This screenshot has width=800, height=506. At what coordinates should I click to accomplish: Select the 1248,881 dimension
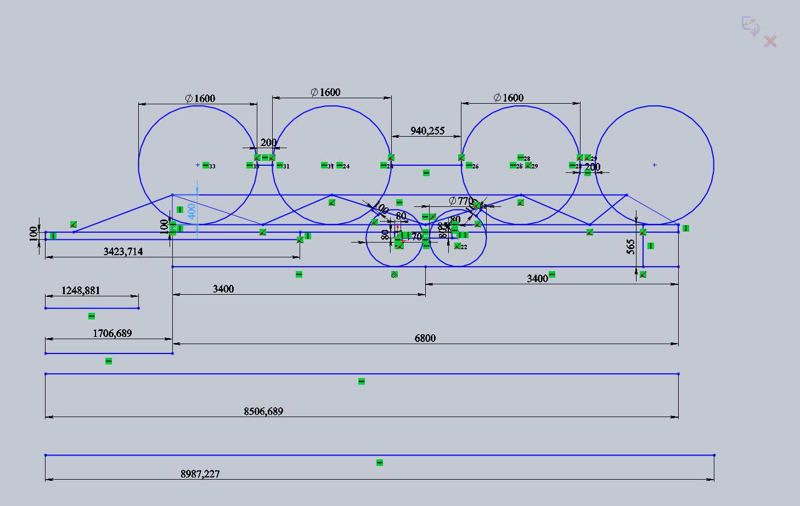81,290
